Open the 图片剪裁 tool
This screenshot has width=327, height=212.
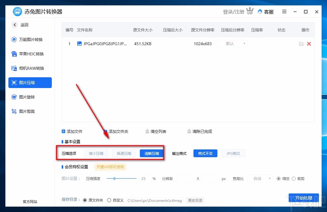coord(30,111)
